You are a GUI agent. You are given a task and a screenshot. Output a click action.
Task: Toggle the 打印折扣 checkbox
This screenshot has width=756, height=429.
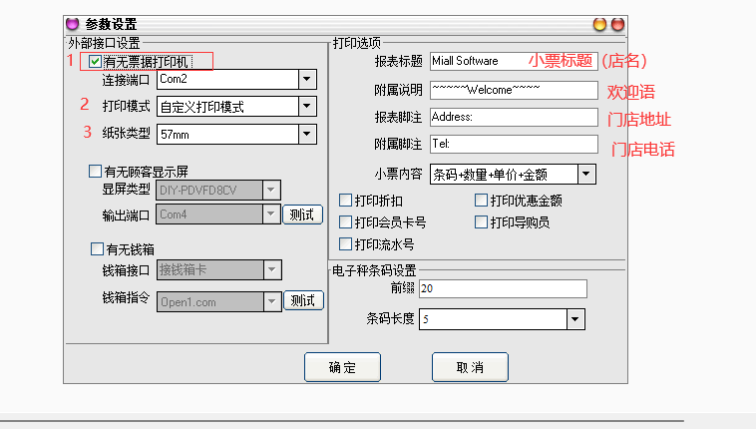(346, 201)
